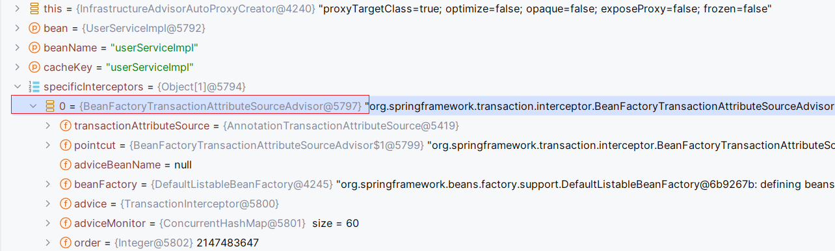Expand the bean UserServiceImpl node
Screen dimensions: 835x251
(17, 28)
